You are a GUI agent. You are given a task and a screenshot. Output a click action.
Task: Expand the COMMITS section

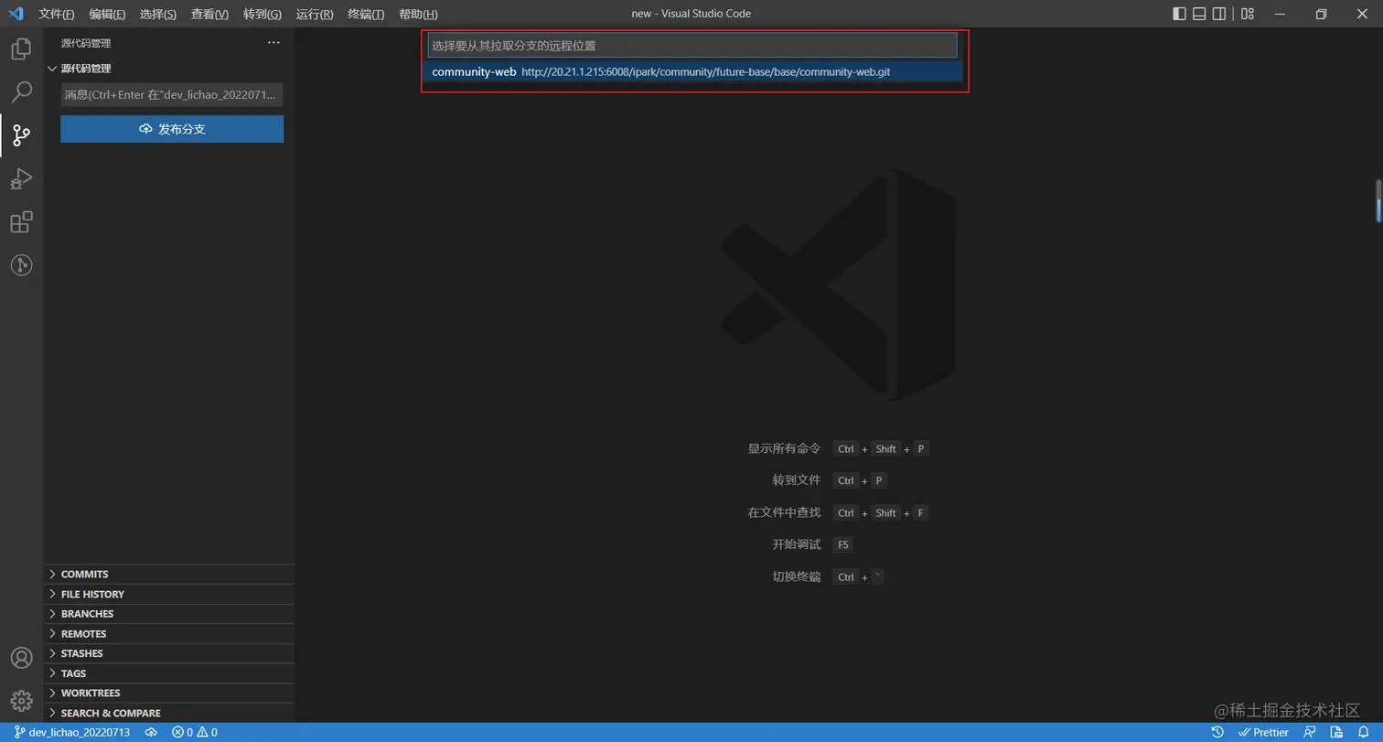pyautogui.click(x=169, y=575)
